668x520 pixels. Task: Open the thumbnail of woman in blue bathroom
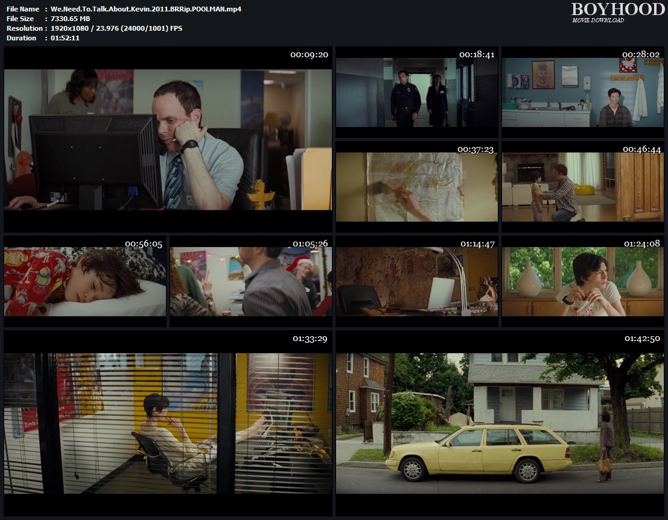582,93
